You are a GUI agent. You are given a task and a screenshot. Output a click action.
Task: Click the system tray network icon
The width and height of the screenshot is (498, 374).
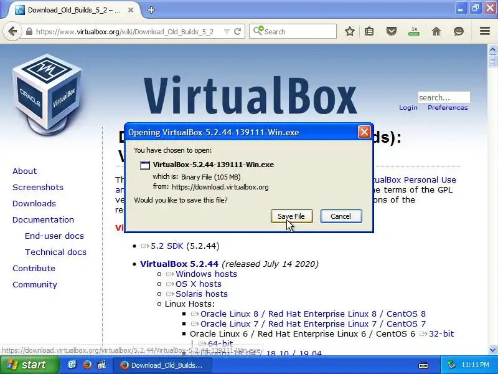pyautogui.click(x=451, y=365)
